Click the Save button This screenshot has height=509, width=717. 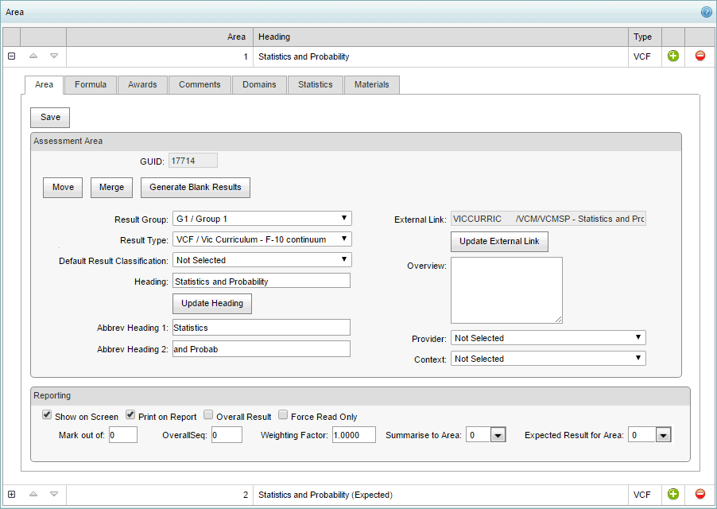50,118
